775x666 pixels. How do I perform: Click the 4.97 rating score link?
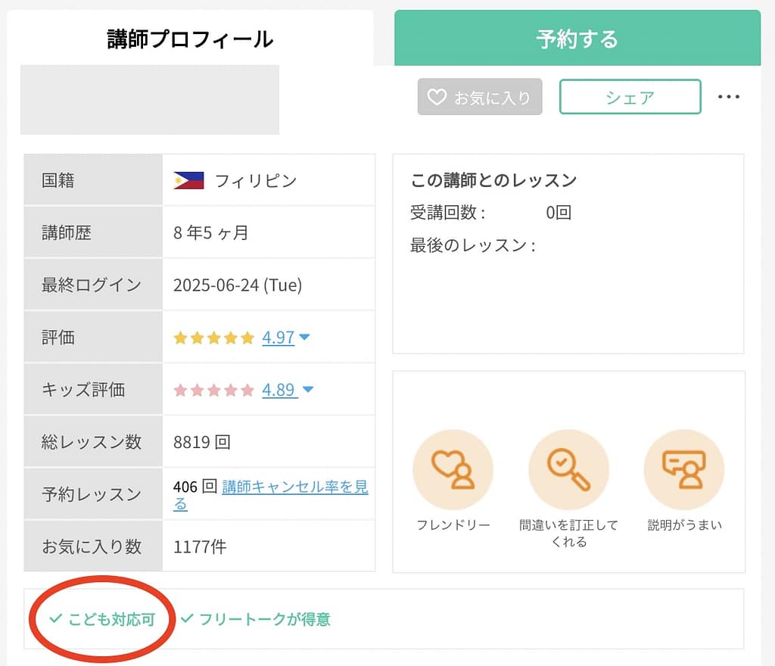[x=278, y=338]
